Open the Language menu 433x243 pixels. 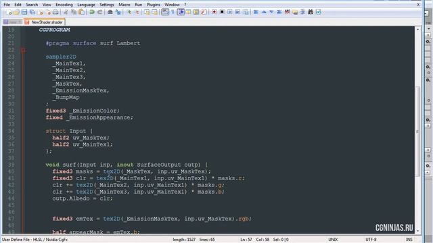coord(86,5)
